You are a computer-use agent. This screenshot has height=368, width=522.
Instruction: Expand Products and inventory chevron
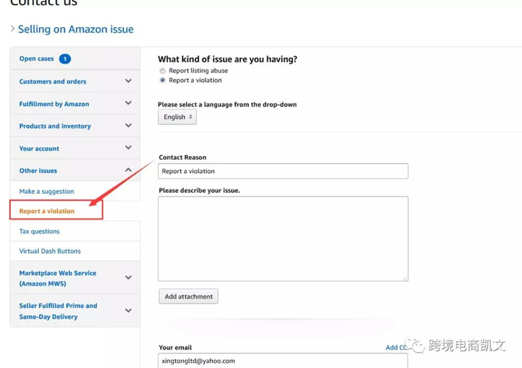point(128,126)
